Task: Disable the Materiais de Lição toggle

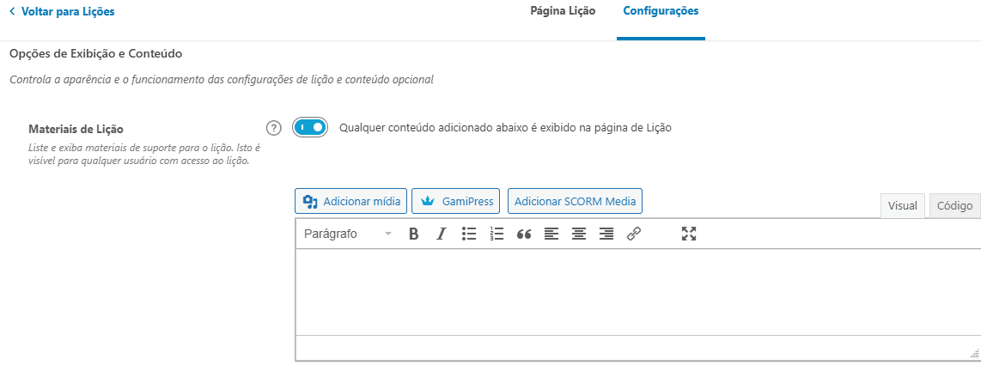Action: coord(310,127)
